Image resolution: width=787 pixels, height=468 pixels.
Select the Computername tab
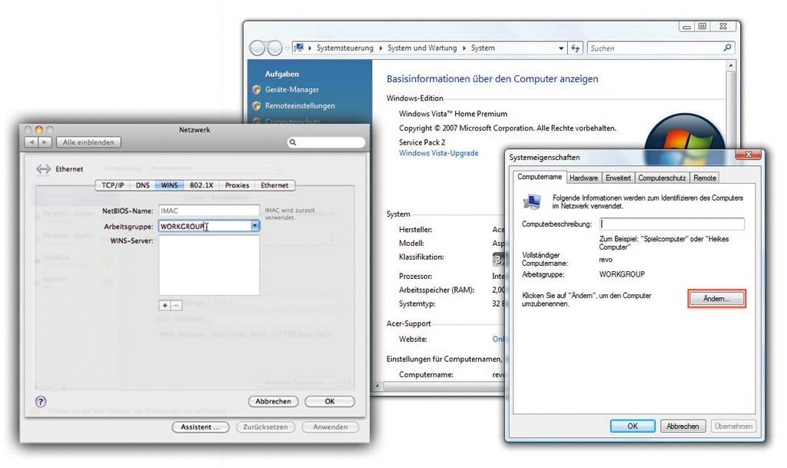pyautogui.click(x=540, y=177)
